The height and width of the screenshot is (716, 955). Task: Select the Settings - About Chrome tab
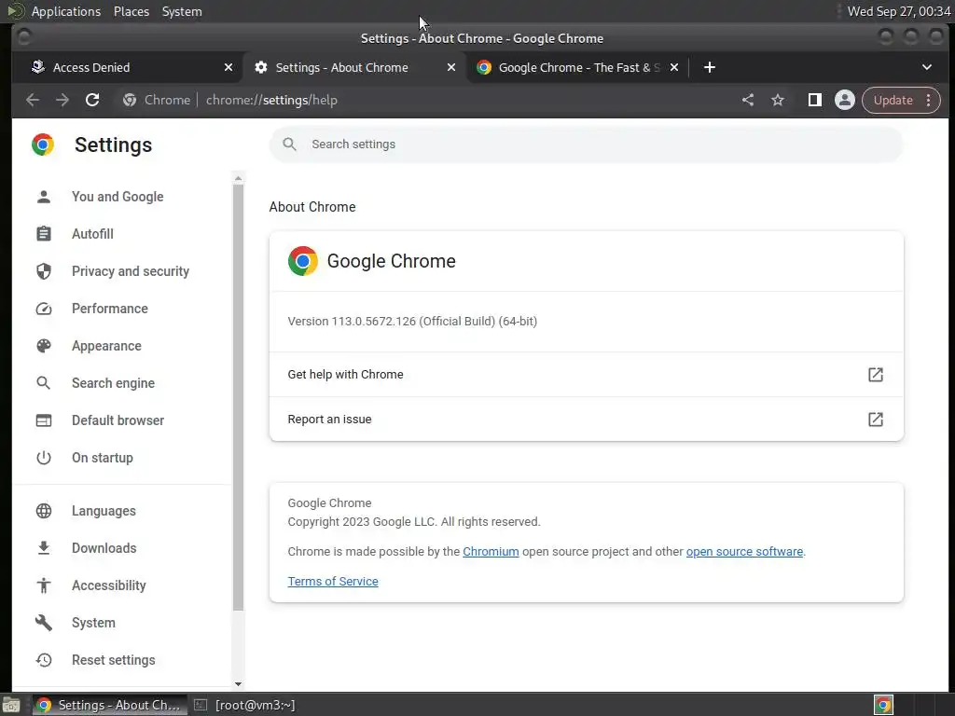click(x=353, y=67)
